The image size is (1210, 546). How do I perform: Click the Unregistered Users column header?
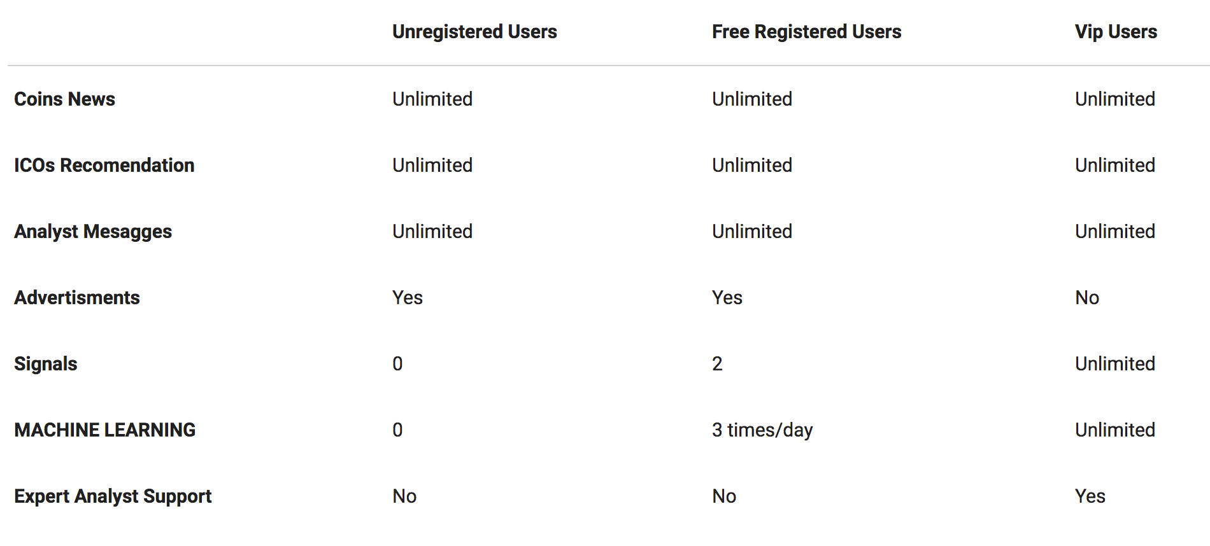point(474,32)
